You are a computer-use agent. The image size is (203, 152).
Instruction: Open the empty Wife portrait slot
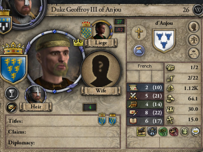pyautogui.click(x=101, y=70)
